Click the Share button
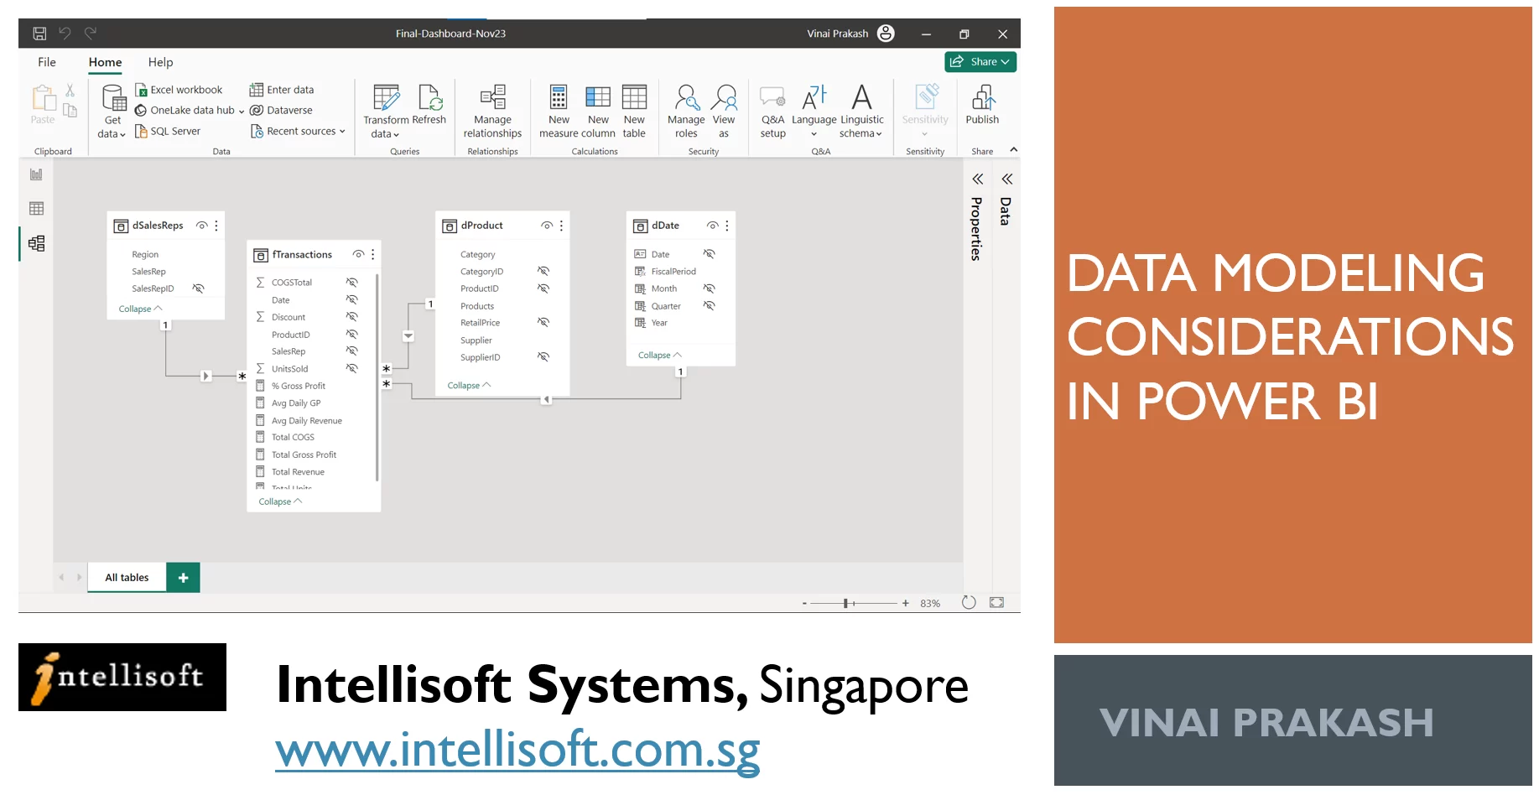 [x=980, y=62]
